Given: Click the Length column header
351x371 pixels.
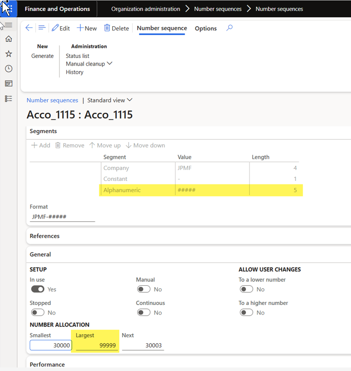Looking at the screenshot, I should 260,157.
